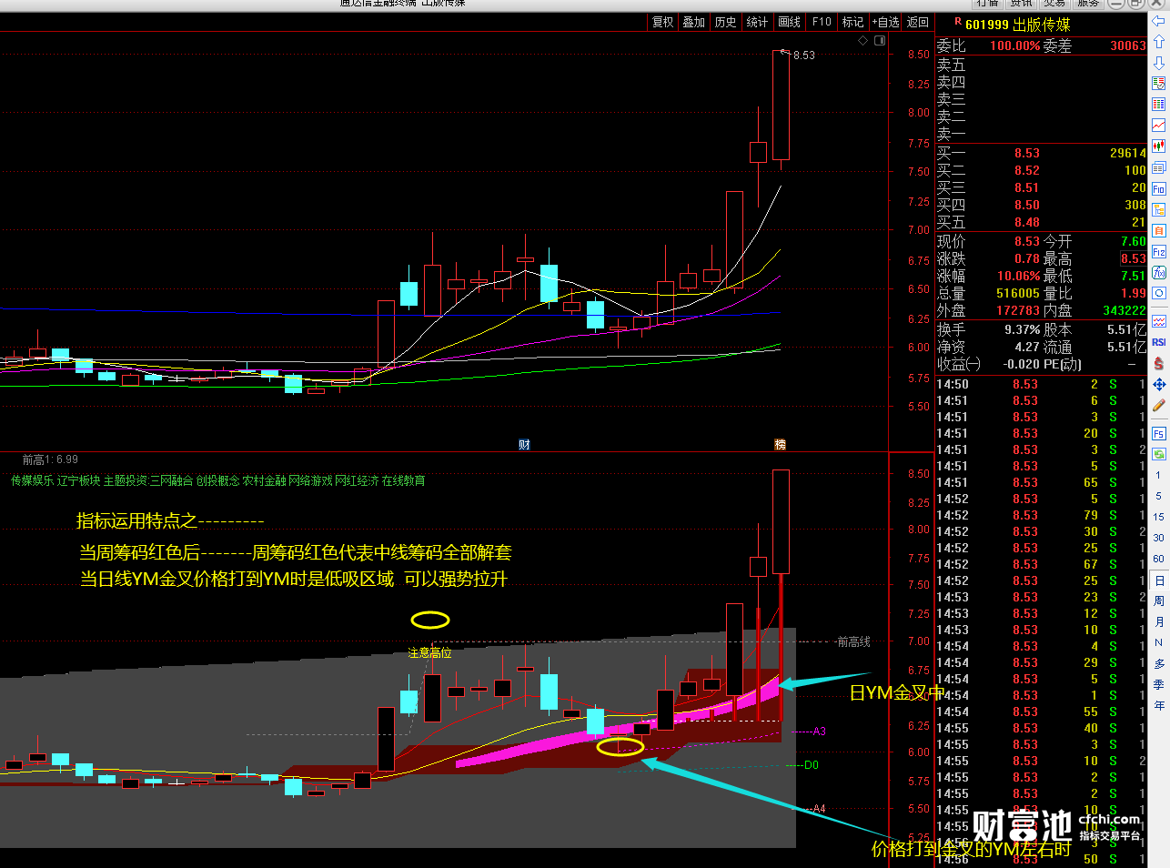Switch to 30-minute period

pos(1158,538)
